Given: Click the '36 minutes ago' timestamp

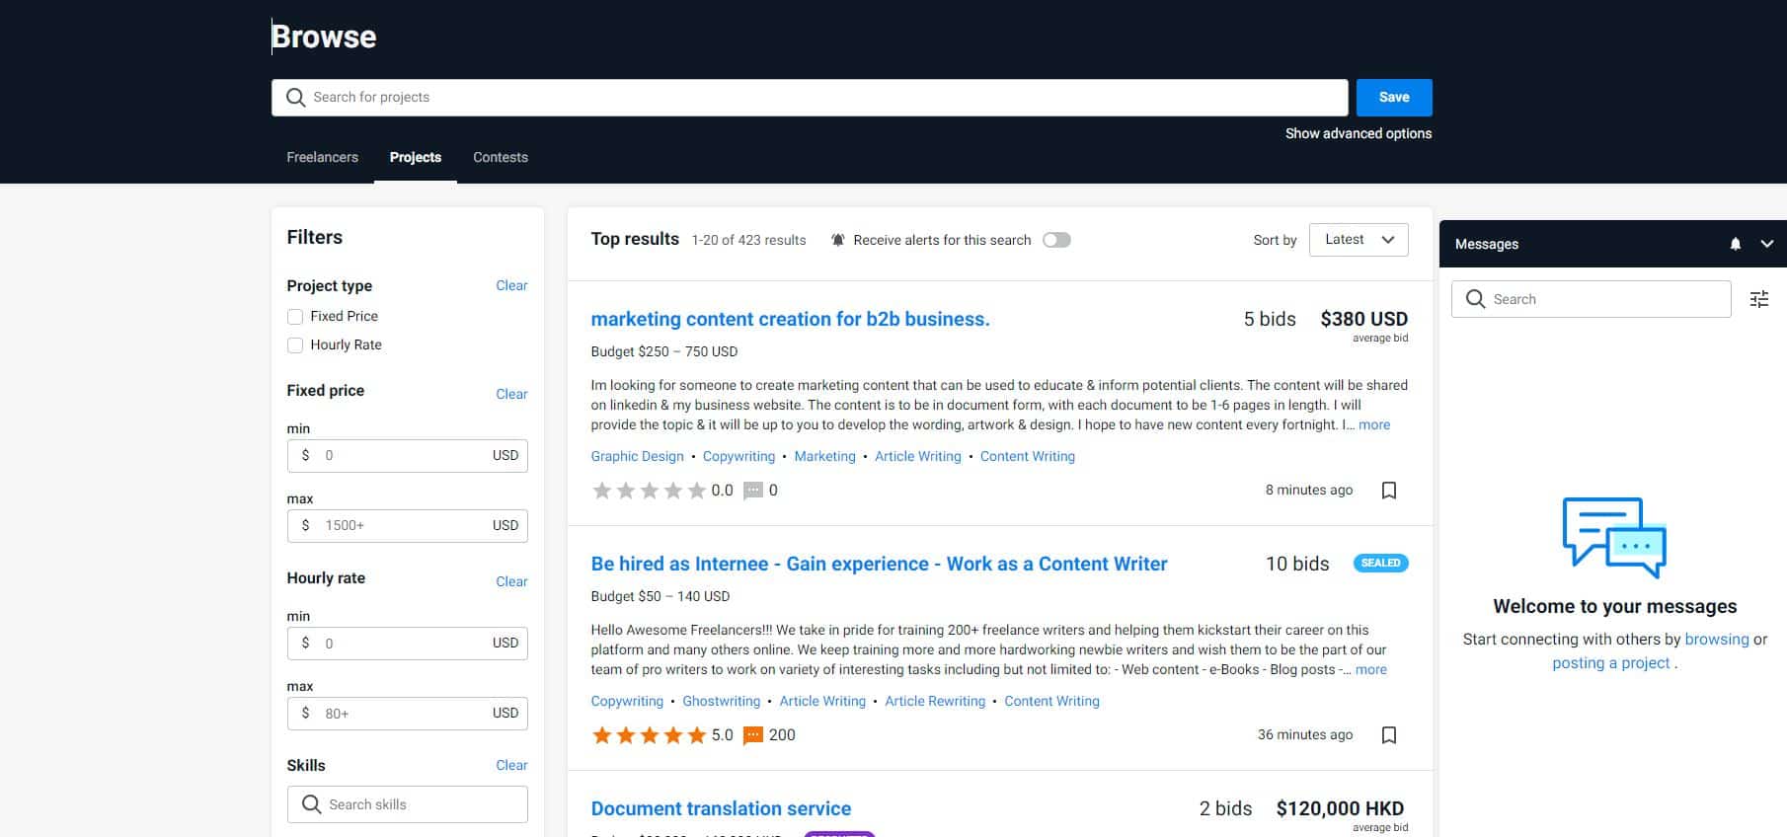Looking at the screenshot, I should coord(1305,735).
